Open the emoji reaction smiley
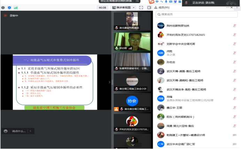The height and width of the screenshot is (149, 241). [6, 131]
